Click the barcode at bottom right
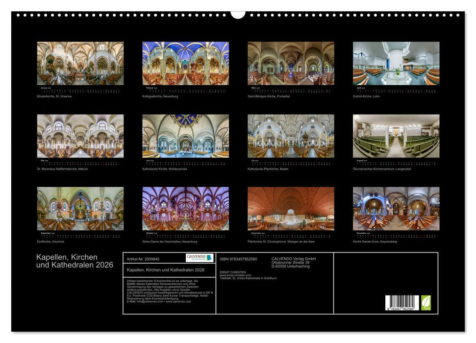The height and width of the screenshot is (343, 476). coord(402,303)
